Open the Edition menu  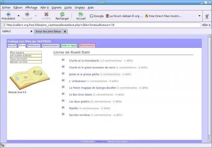coord(18,8)
